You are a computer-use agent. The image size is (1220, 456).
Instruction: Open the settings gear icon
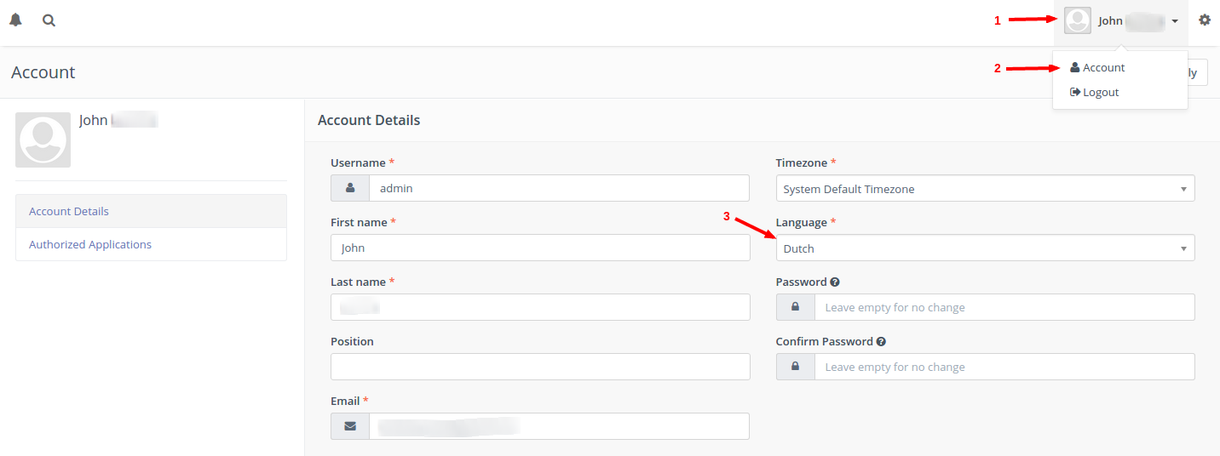coord(1205,20)
